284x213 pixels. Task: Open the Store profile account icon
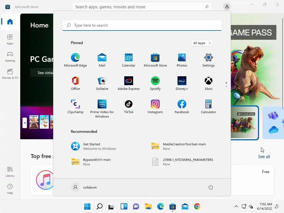point(227,7)
